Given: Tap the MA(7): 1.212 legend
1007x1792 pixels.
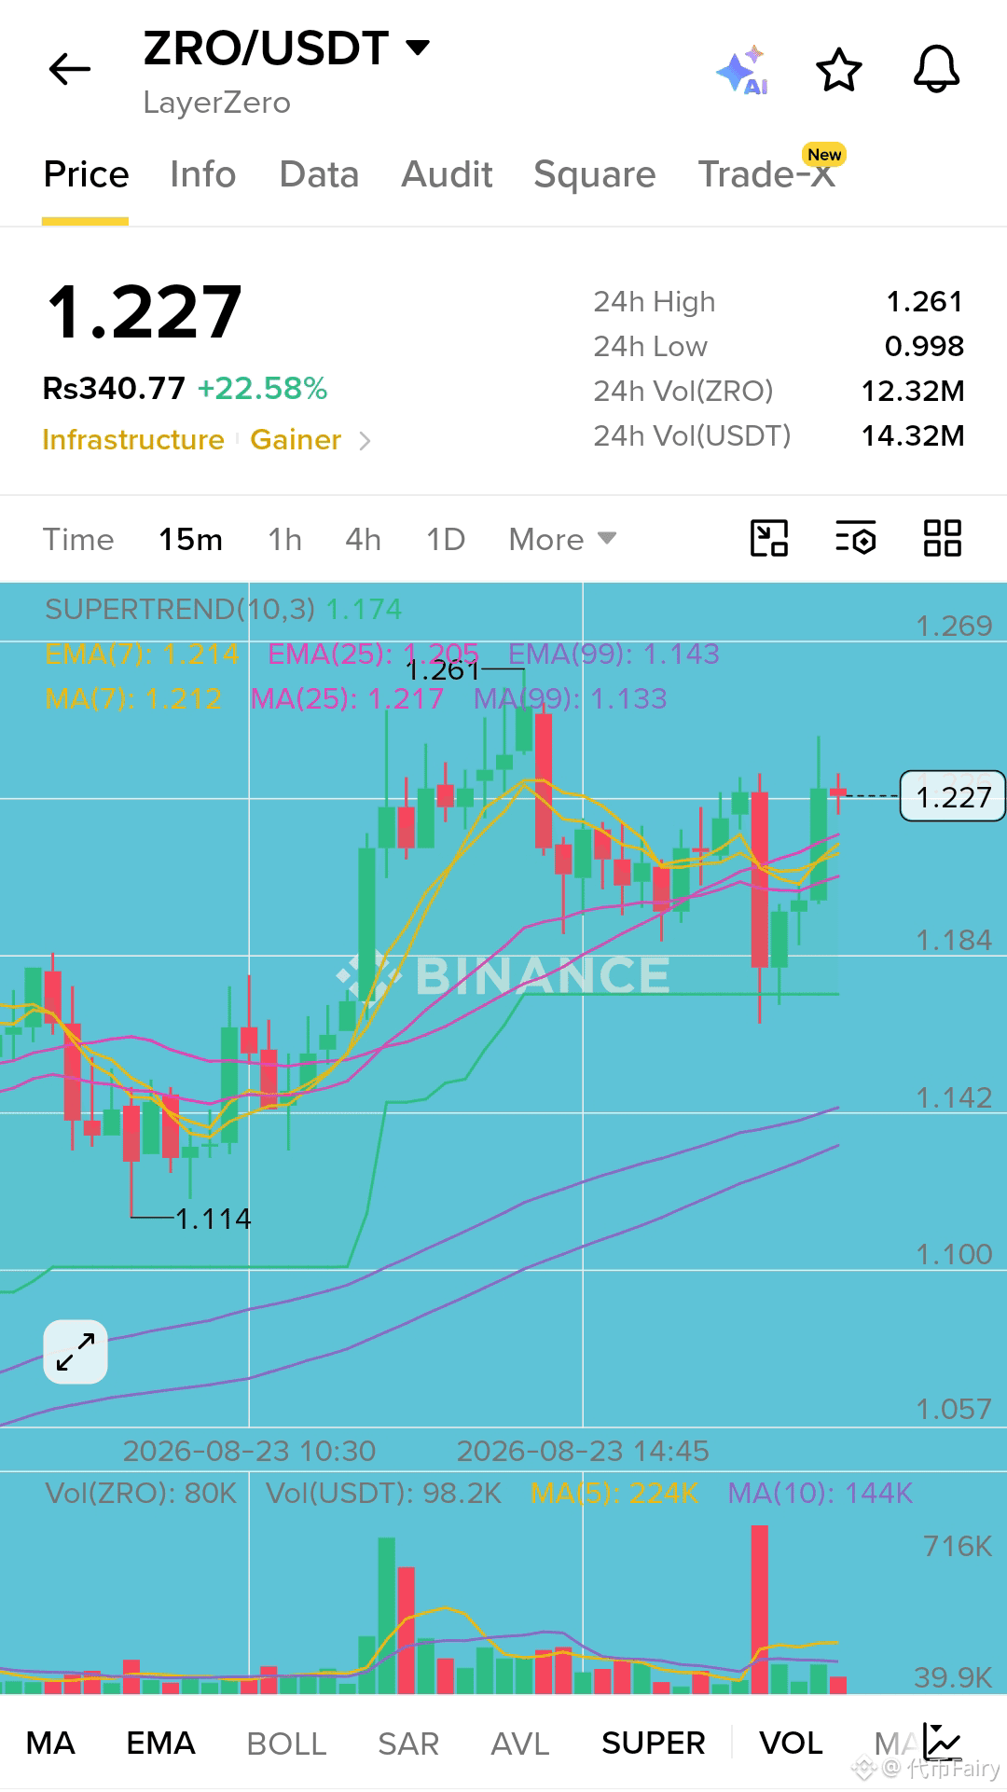Looking at the screenshot, I should (133, 698).
